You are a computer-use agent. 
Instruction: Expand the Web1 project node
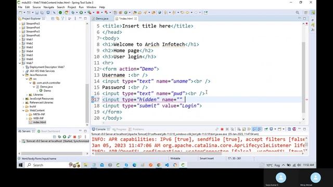pos(20,39)
